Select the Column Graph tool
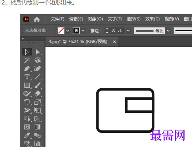192x147 pixels. [x=38, y=144]
